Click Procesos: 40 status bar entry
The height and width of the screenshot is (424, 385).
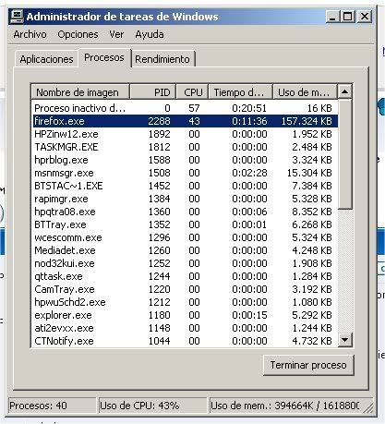point(52,406)
